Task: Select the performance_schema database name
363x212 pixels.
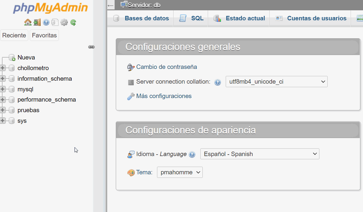Action: [x=47, y=100]
